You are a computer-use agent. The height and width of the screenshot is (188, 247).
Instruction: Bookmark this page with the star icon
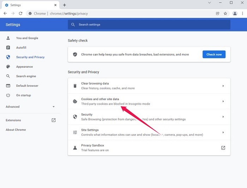(225, 13)
